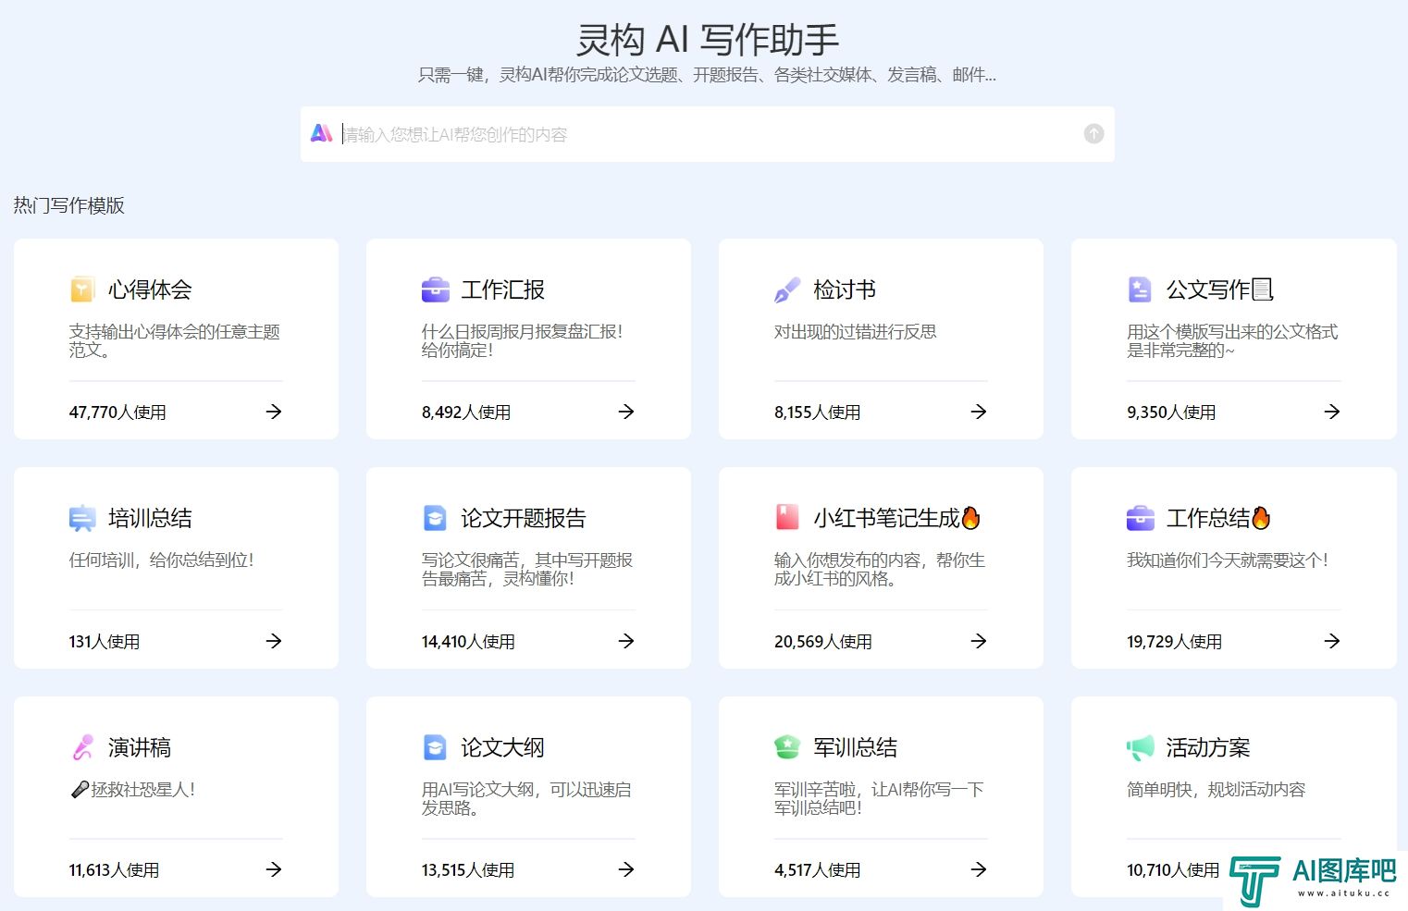
Task: Click the 4,517人使用 usage count
Action: pyautogui.click(x=818, y=870)
